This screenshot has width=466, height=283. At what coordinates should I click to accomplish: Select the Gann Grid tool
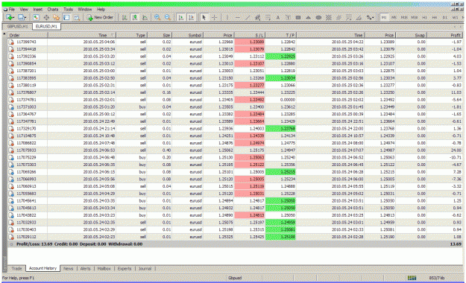pos(328,18)
